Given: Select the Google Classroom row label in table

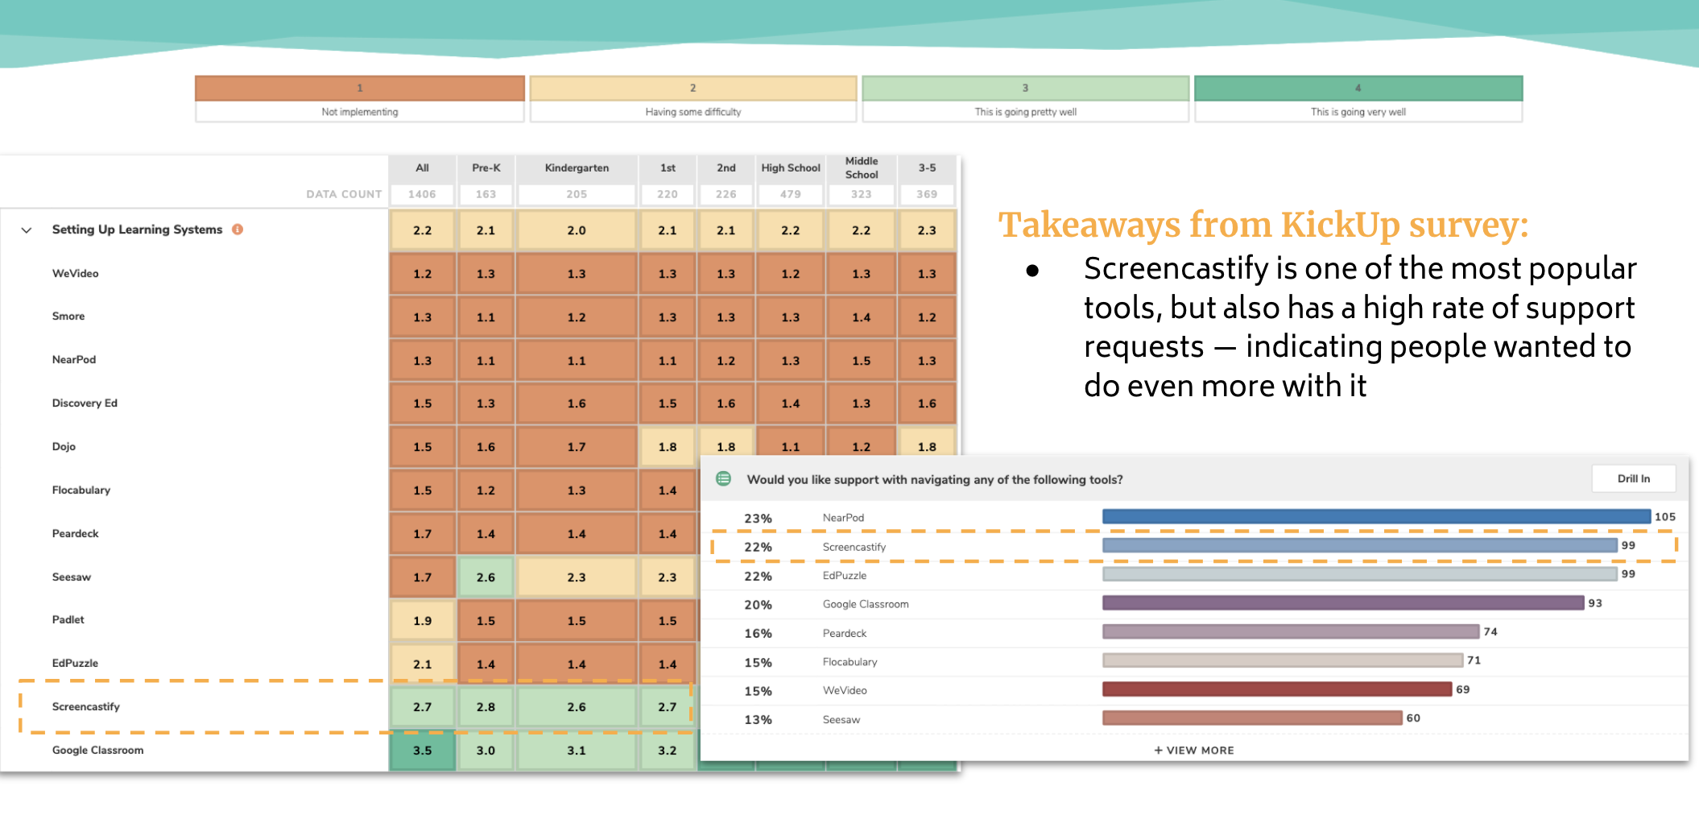Looking at the screenshot, I should (98, 751).
